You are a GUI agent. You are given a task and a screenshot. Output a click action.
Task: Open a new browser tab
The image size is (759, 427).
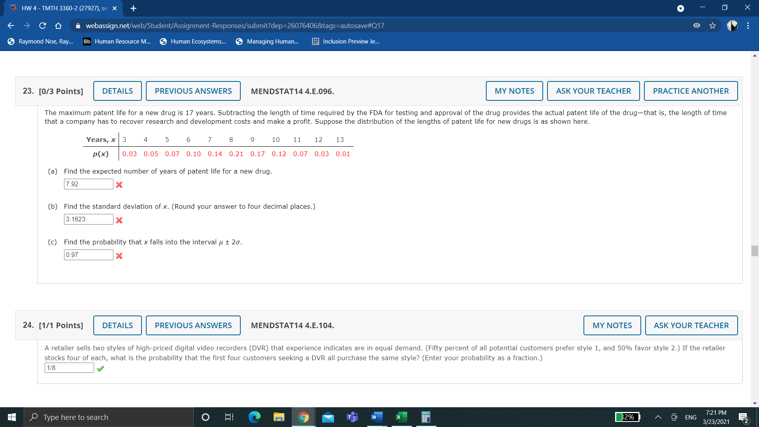[x=133, y=8]
